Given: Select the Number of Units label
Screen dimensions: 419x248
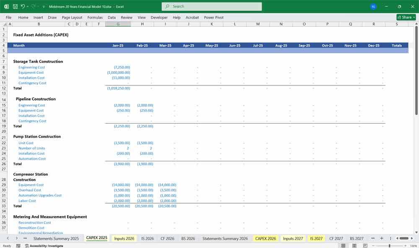Looking at the screenshot, I should (31, 148).
